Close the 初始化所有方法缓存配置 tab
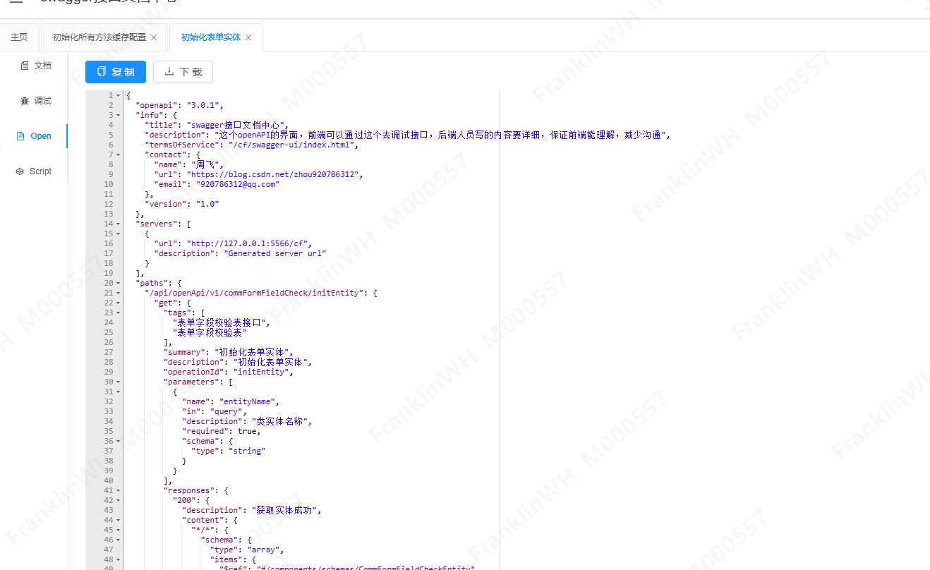930x570 pixels. tap(154, 37)
